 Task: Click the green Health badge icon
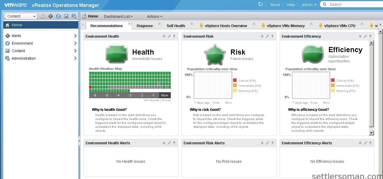[x=117, y=54]
